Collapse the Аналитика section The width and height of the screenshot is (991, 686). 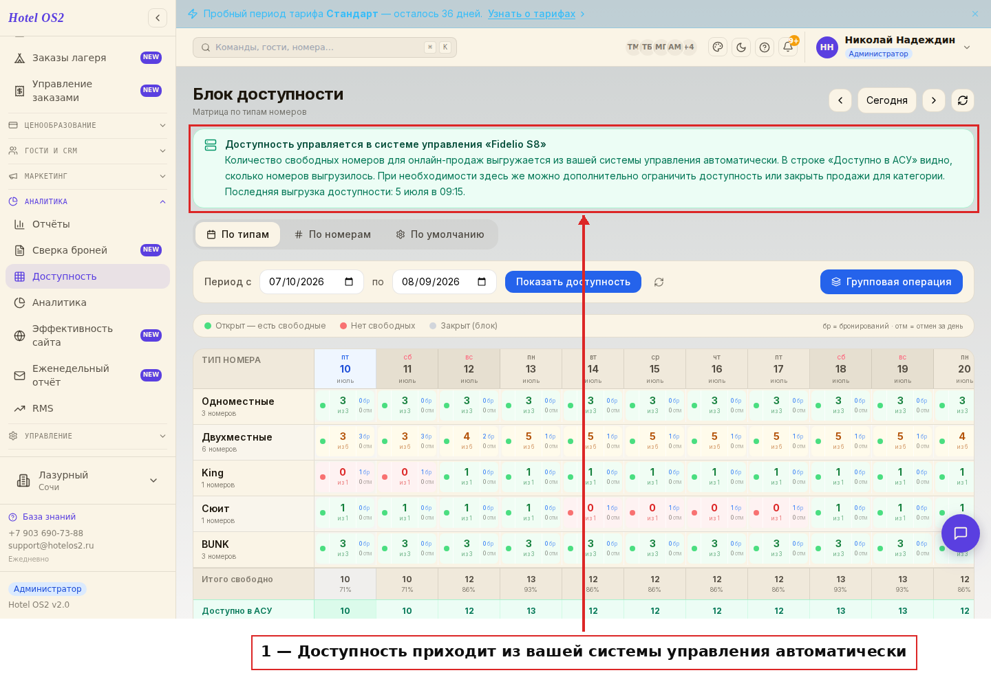point(87,201)
